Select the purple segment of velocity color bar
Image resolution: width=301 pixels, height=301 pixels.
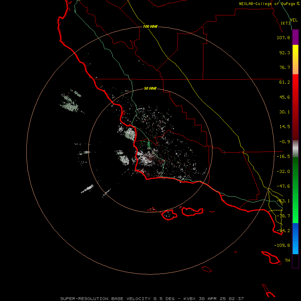(295, 37)
